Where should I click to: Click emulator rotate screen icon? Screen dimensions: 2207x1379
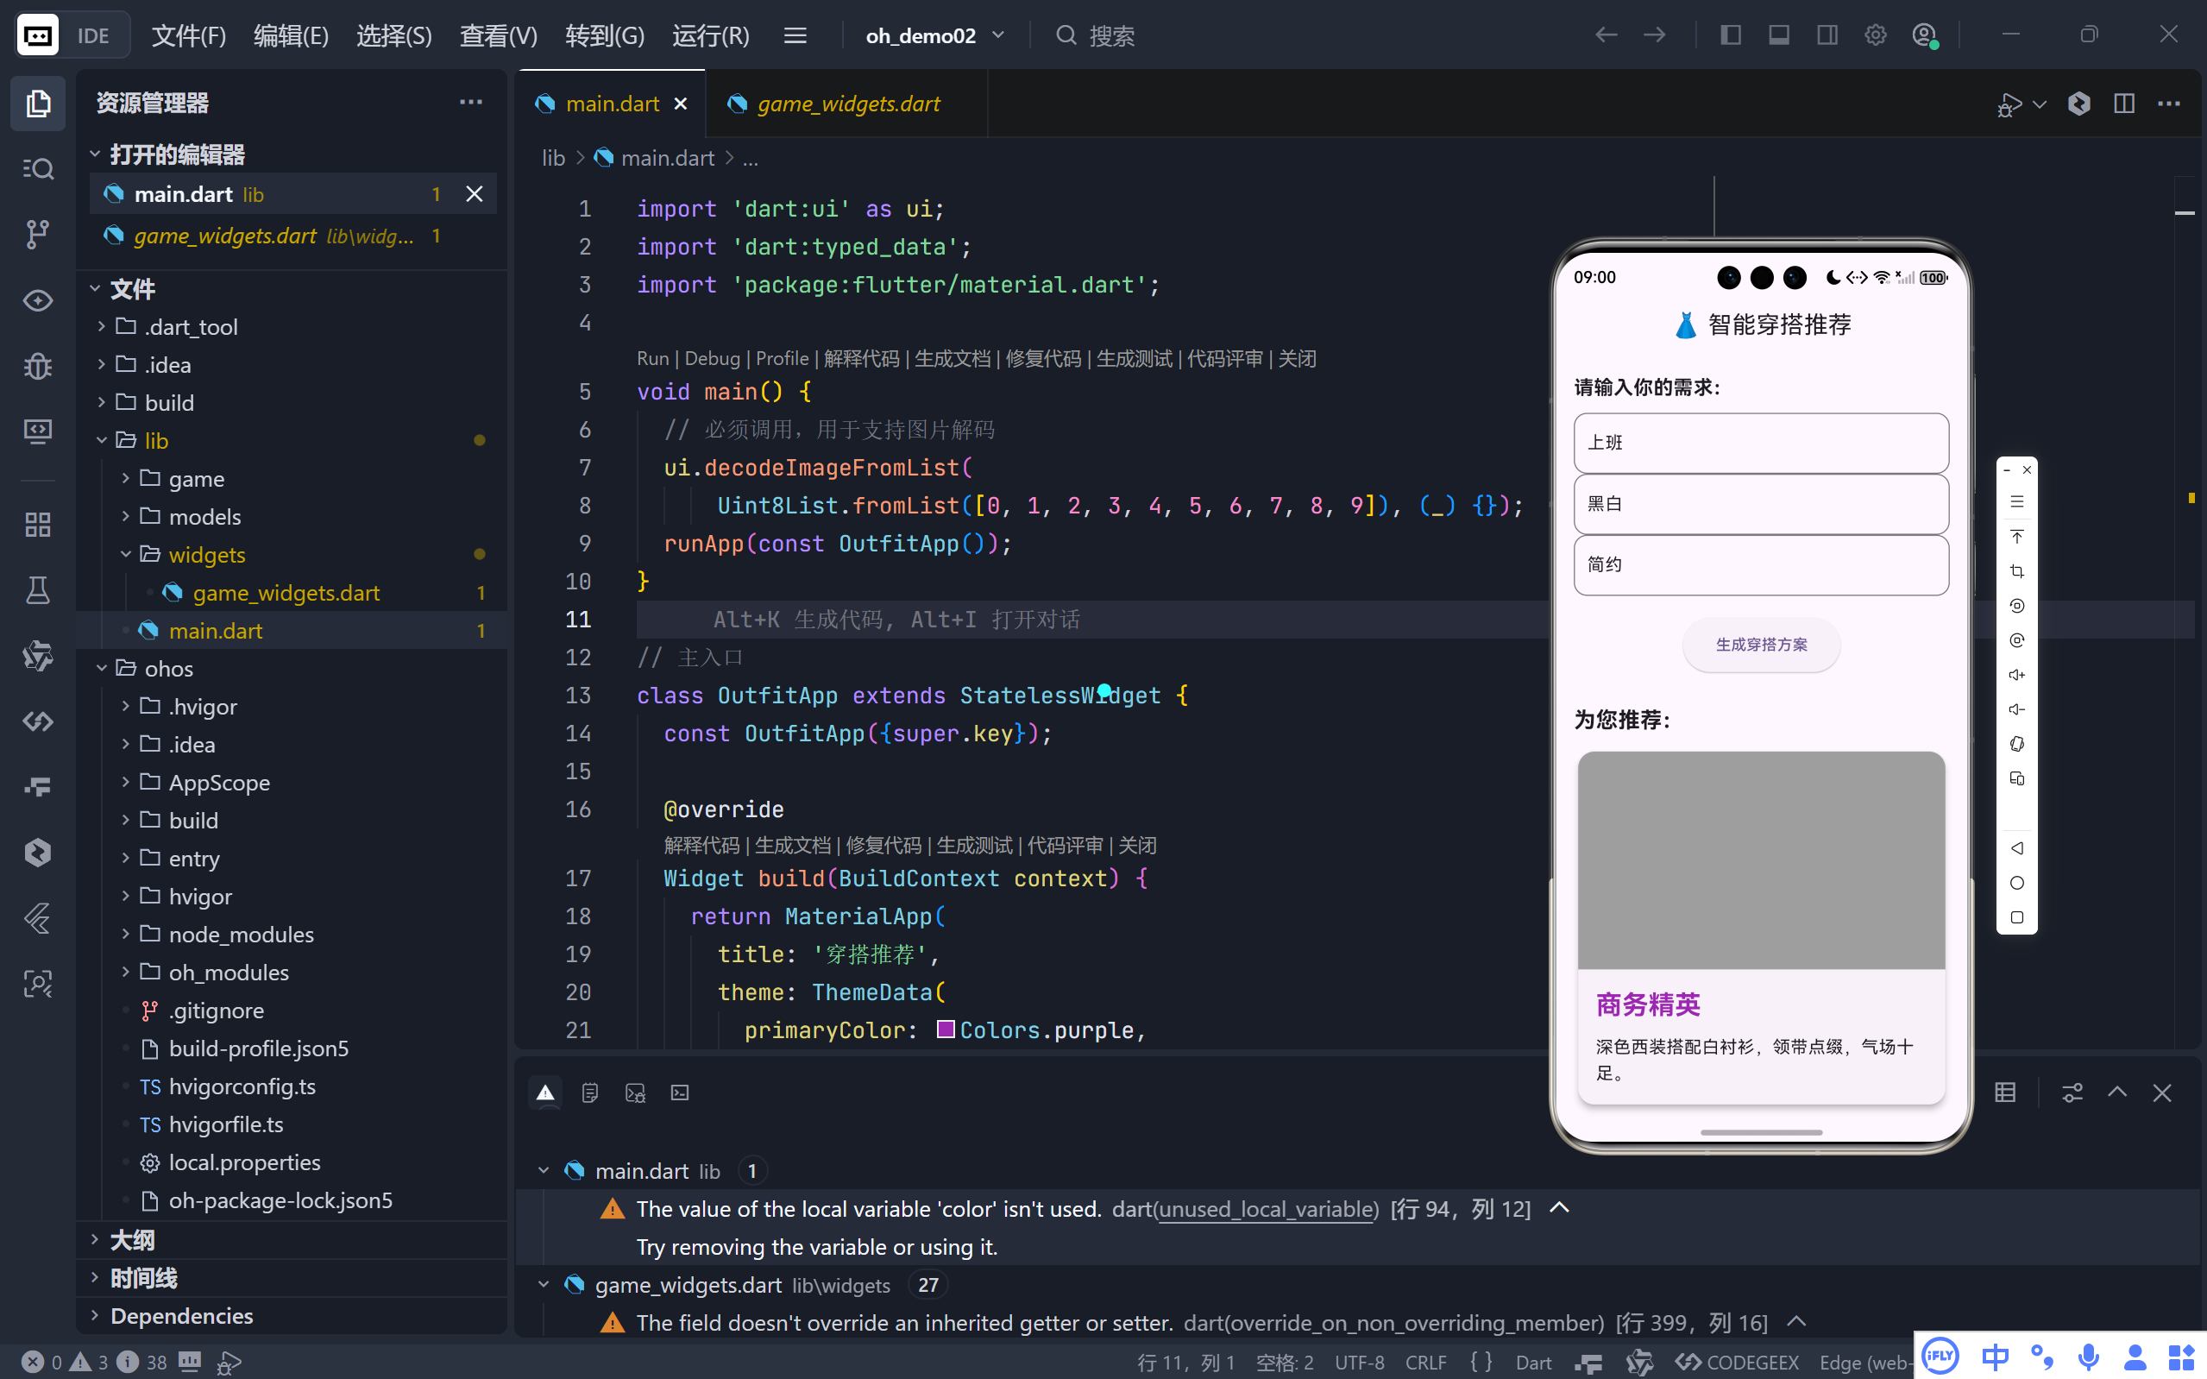point(2016,744)
